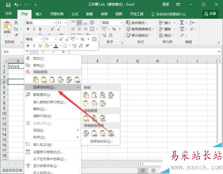
Task: Click the Find and Select magnifier icon
Action: pos(192,29)
